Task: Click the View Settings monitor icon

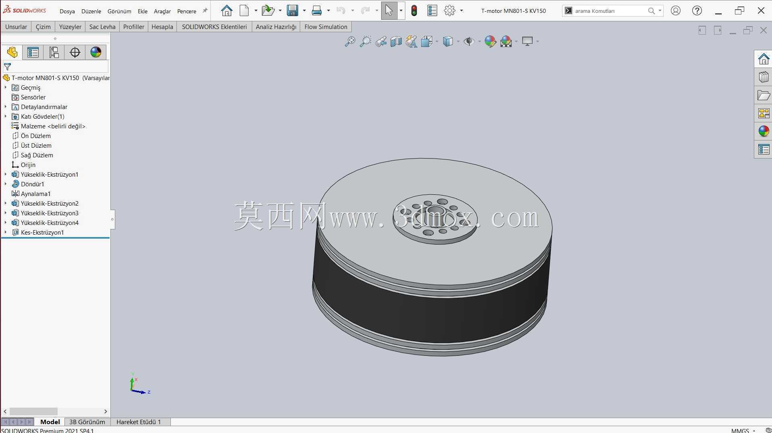Action: click(527, 41)
